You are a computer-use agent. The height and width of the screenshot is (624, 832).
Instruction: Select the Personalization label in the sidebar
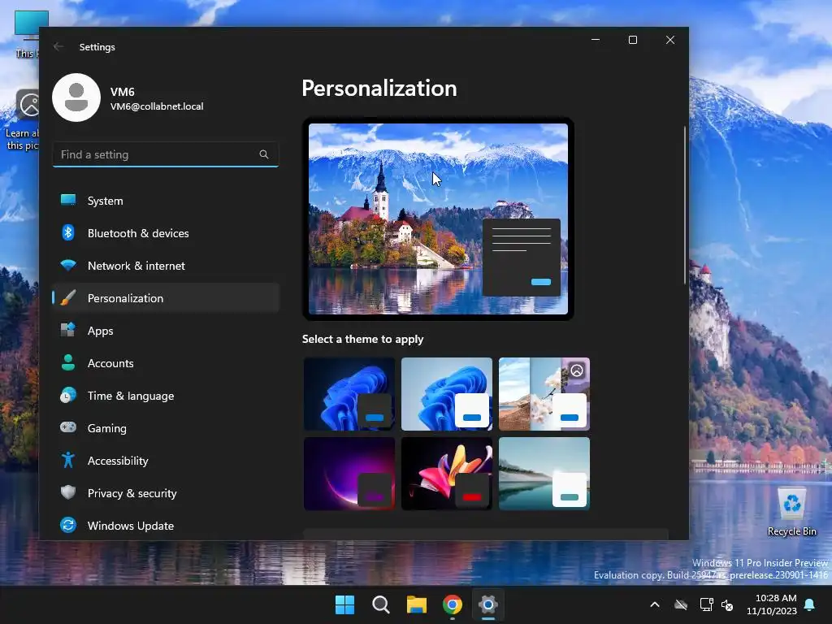pos(125,298)
